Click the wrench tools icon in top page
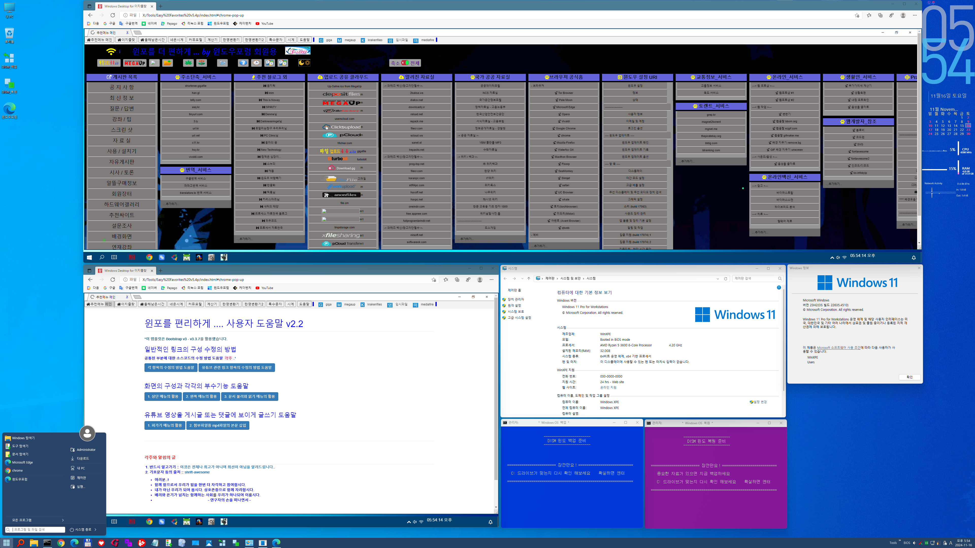The width and height of the screenshot is (975, 548). click(223, 63)
